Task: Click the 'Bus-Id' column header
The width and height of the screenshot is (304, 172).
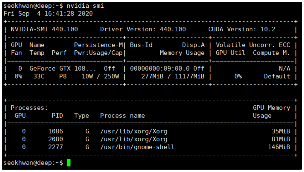Action: point(141,45)
